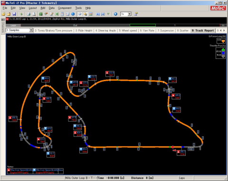Switch to the Wheel speed tab
Screen dimensions: 228x181
[x=128, y=30]
